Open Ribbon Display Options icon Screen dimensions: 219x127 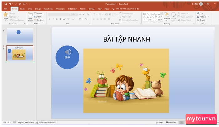pos(208,4)
